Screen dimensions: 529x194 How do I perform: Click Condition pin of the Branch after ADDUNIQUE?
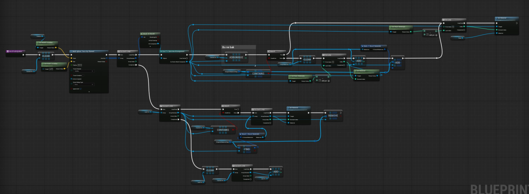coord(269,58)
